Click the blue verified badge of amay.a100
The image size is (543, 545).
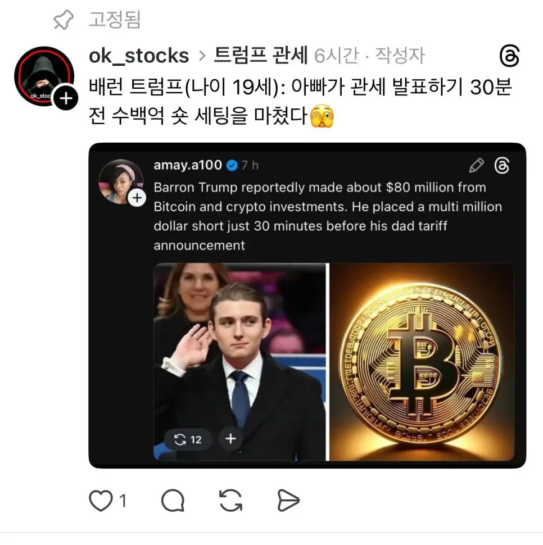click(232, 165)
